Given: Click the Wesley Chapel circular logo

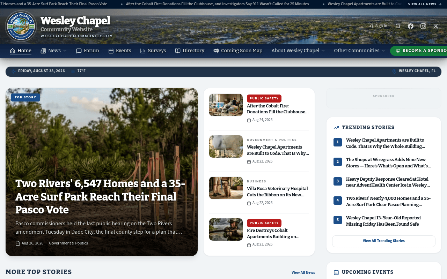Looking at the screenshot, I should [21, 26].
